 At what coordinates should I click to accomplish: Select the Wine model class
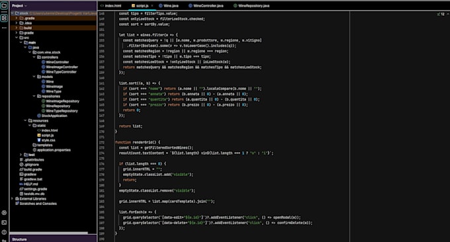pyautogui.click(x=48, y=81)
